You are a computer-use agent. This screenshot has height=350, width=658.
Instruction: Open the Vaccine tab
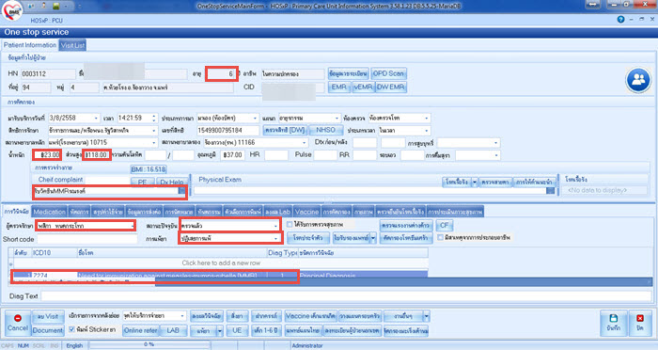[x=306, y=212]
